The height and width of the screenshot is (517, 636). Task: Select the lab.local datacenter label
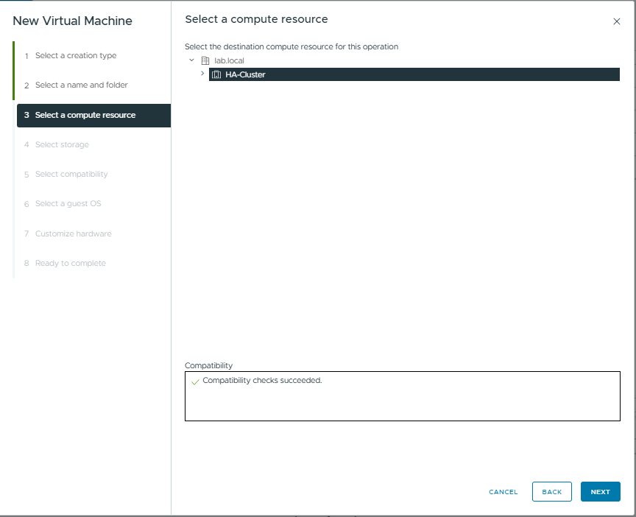pyautogui.click(x=229, y=60)
